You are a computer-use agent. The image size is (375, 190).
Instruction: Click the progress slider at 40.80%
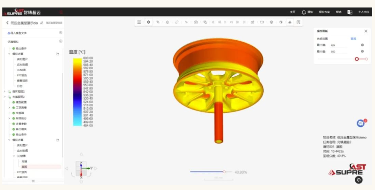tap(224, 172)
